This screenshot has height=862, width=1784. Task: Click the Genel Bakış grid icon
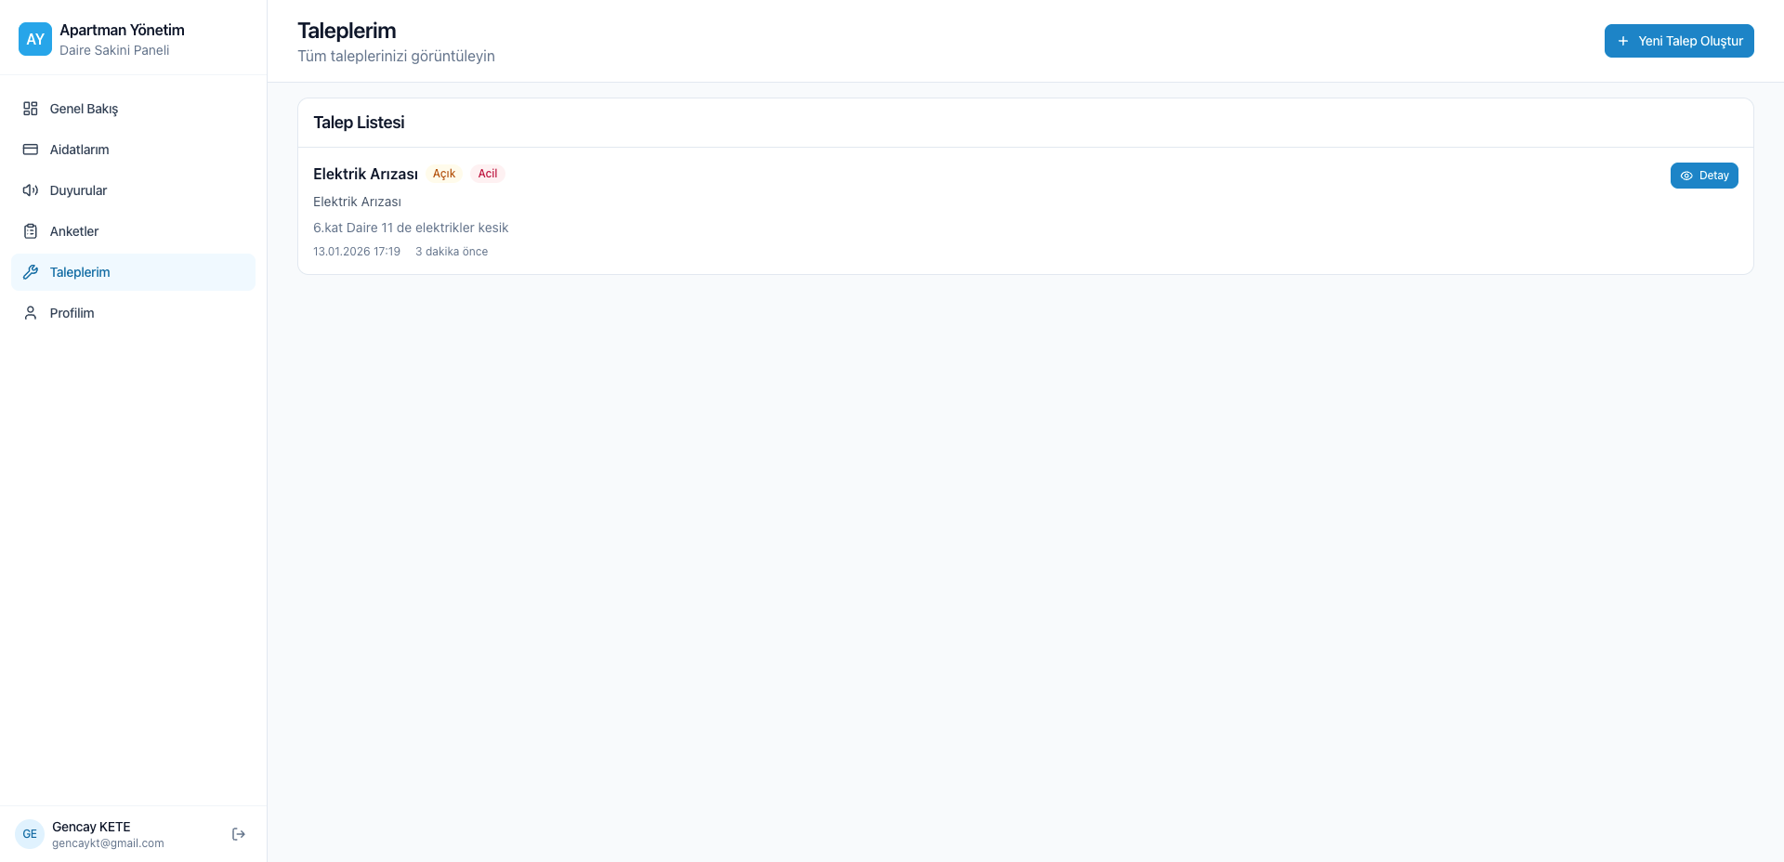[x=31, y=109]
